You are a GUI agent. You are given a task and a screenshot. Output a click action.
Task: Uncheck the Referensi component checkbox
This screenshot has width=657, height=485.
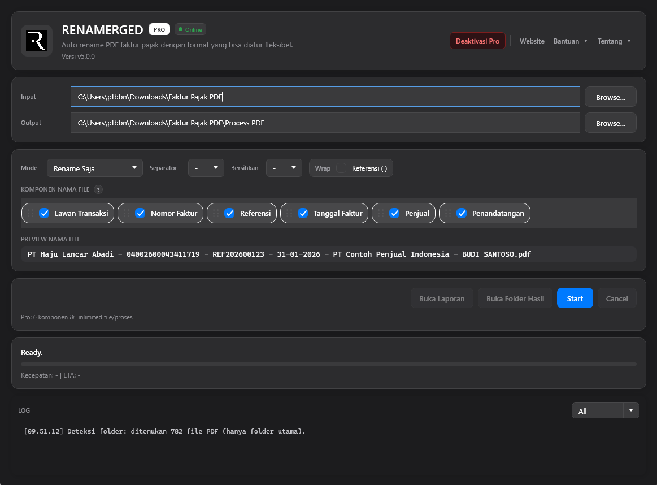pos(229,213)
